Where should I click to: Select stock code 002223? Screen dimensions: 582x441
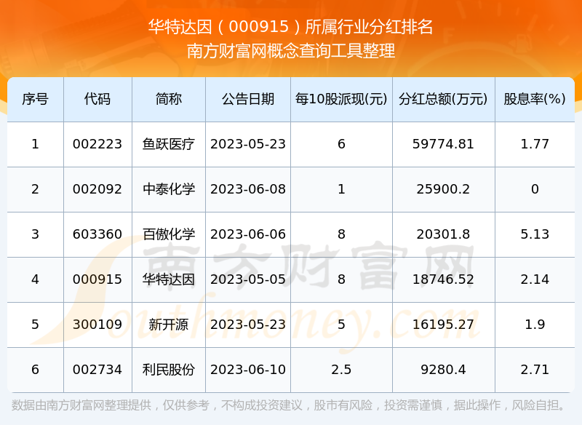coord(97,144)
